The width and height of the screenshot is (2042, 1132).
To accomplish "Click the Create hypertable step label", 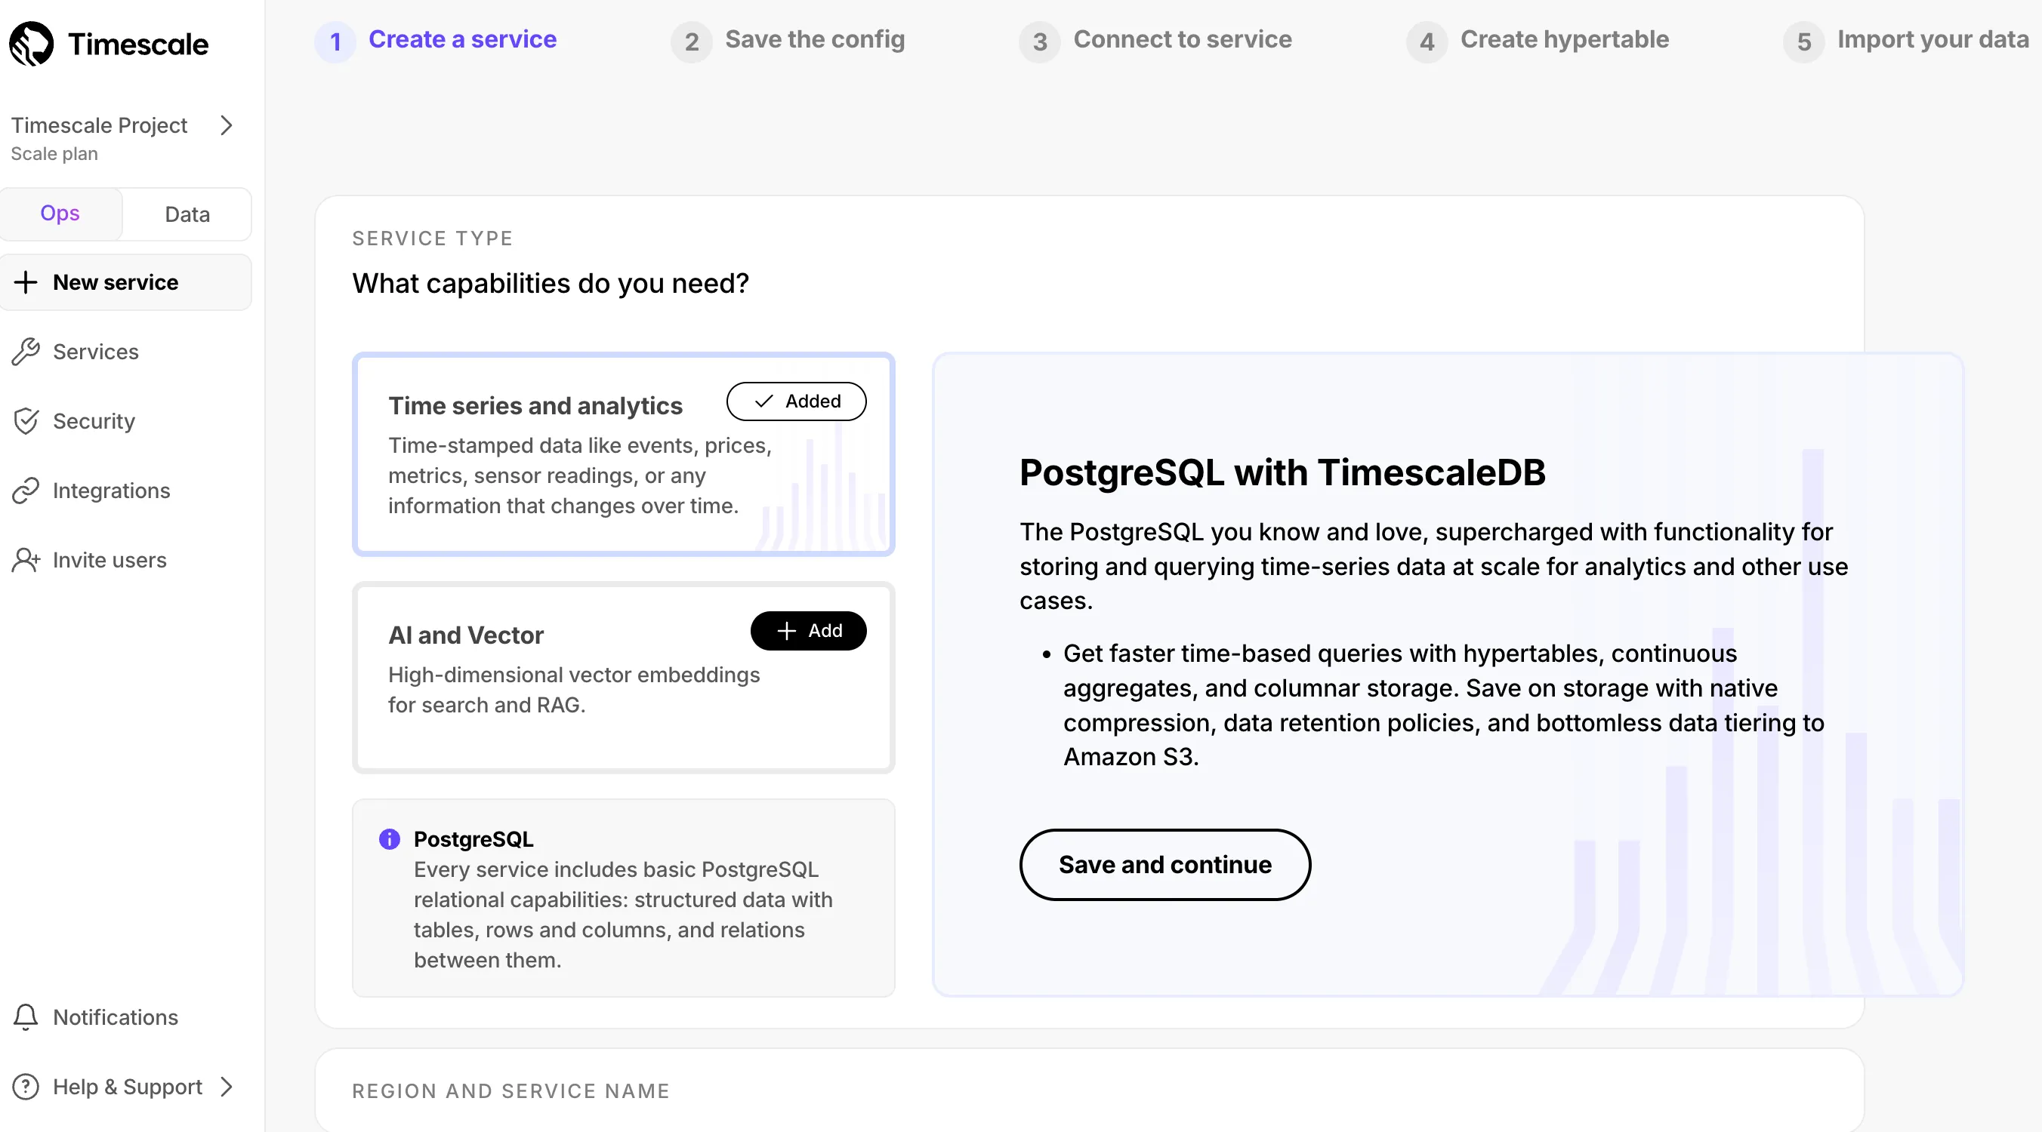I will click(1564, 38).
